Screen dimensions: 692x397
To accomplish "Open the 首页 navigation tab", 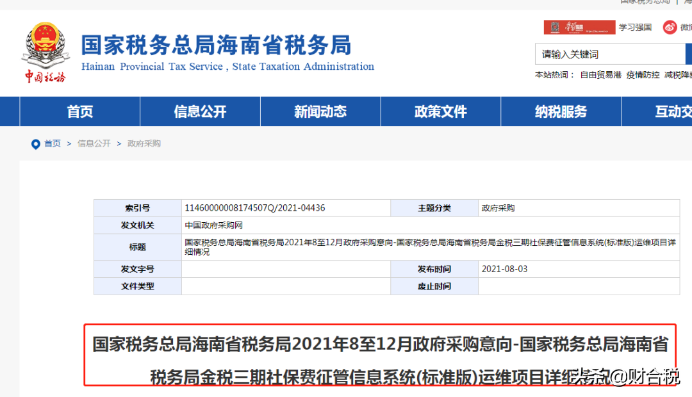I will pos(80,111).
